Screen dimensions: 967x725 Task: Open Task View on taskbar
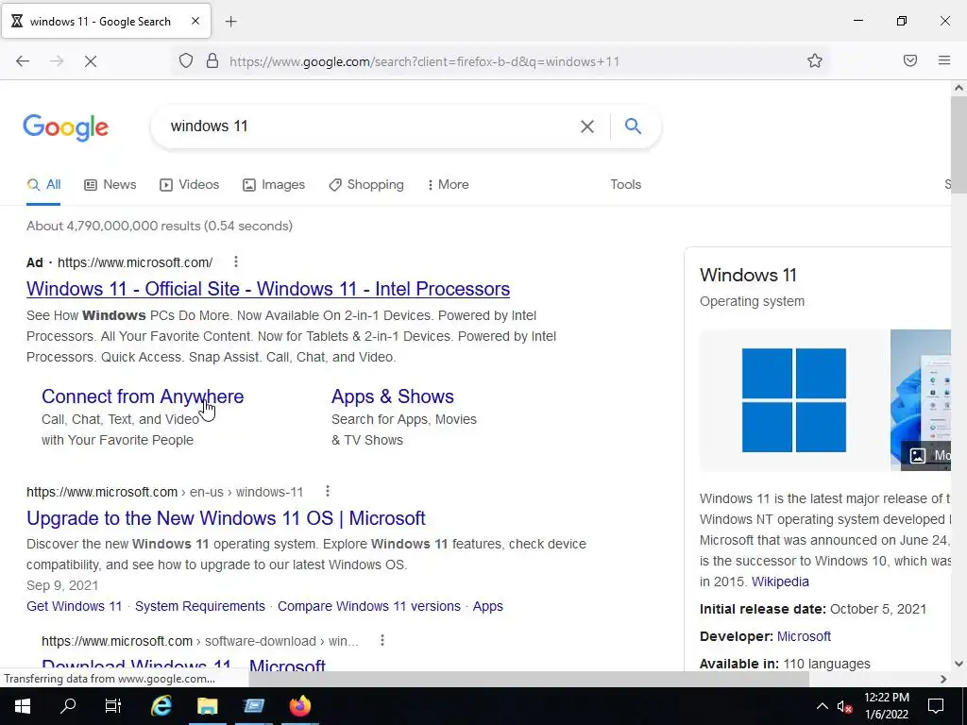pyautogui.click(x=113, y=706)
